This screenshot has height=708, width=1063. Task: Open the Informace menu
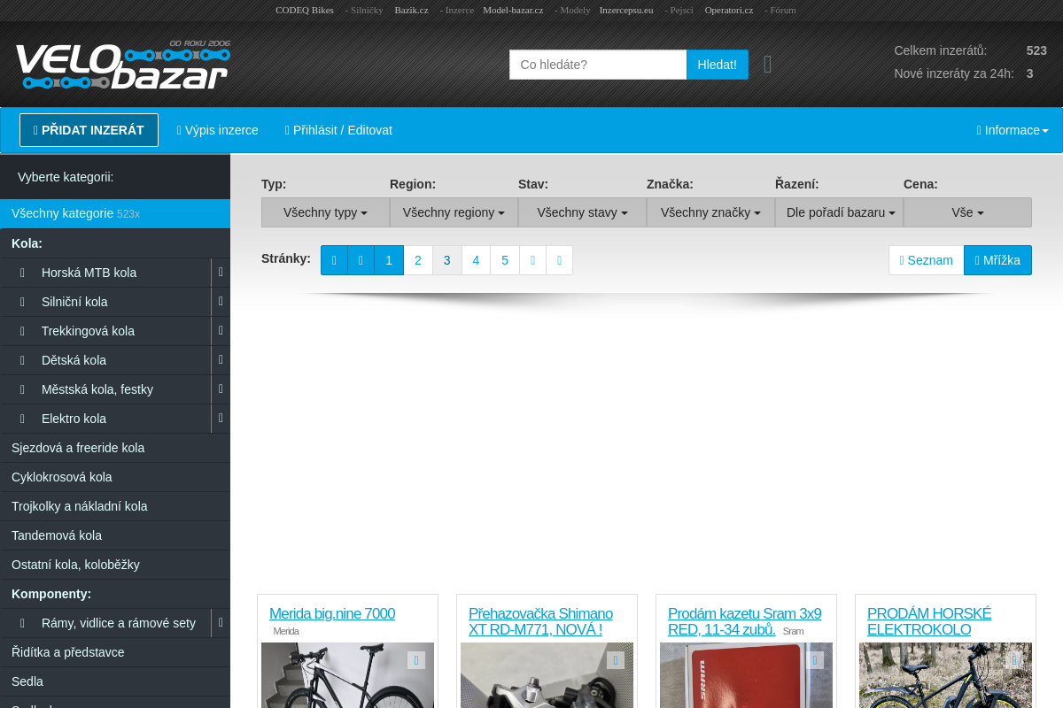point(1013,130)
